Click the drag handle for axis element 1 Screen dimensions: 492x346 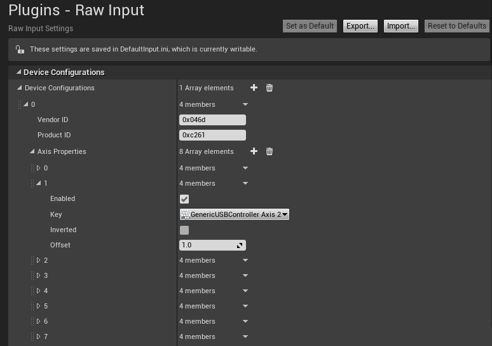pos(32,183)
